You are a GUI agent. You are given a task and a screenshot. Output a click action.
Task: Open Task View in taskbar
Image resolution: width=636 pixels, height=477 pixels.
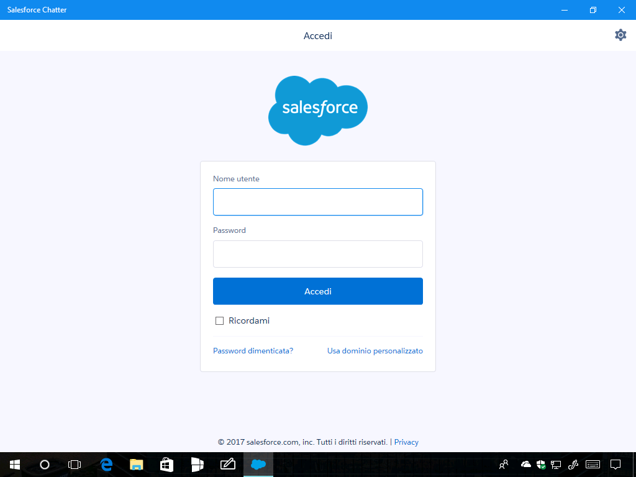[x=75, y=465]
